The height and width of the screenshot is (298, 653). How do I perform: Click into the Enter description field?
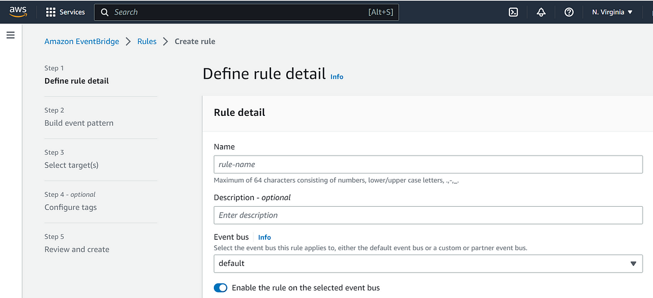pyautogui.click(x=428, y=215)
